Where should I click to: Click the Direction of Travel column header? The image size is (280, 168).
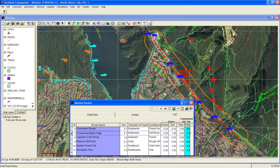pos(138,125)
